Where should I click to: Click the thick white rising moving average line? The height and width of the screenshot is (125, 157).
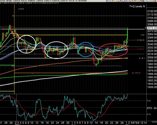pos(64,77)
